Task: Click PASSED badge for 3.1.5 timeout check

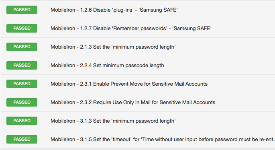Action: [x=22, y=139]
